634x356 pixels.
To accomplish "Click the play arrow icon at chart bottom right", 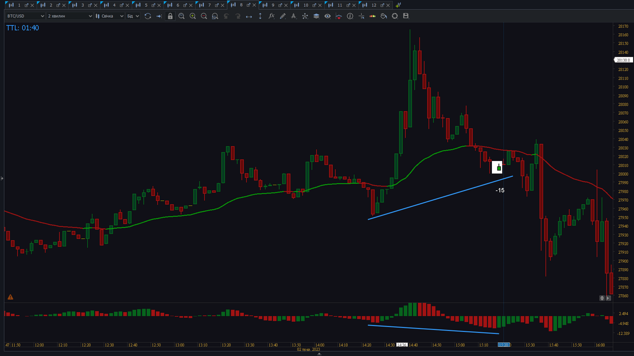I will point(608,298).
